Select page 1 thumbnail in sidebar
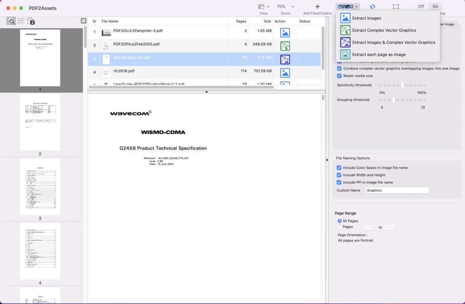The image size is (465, 304). tap(40, 58)
